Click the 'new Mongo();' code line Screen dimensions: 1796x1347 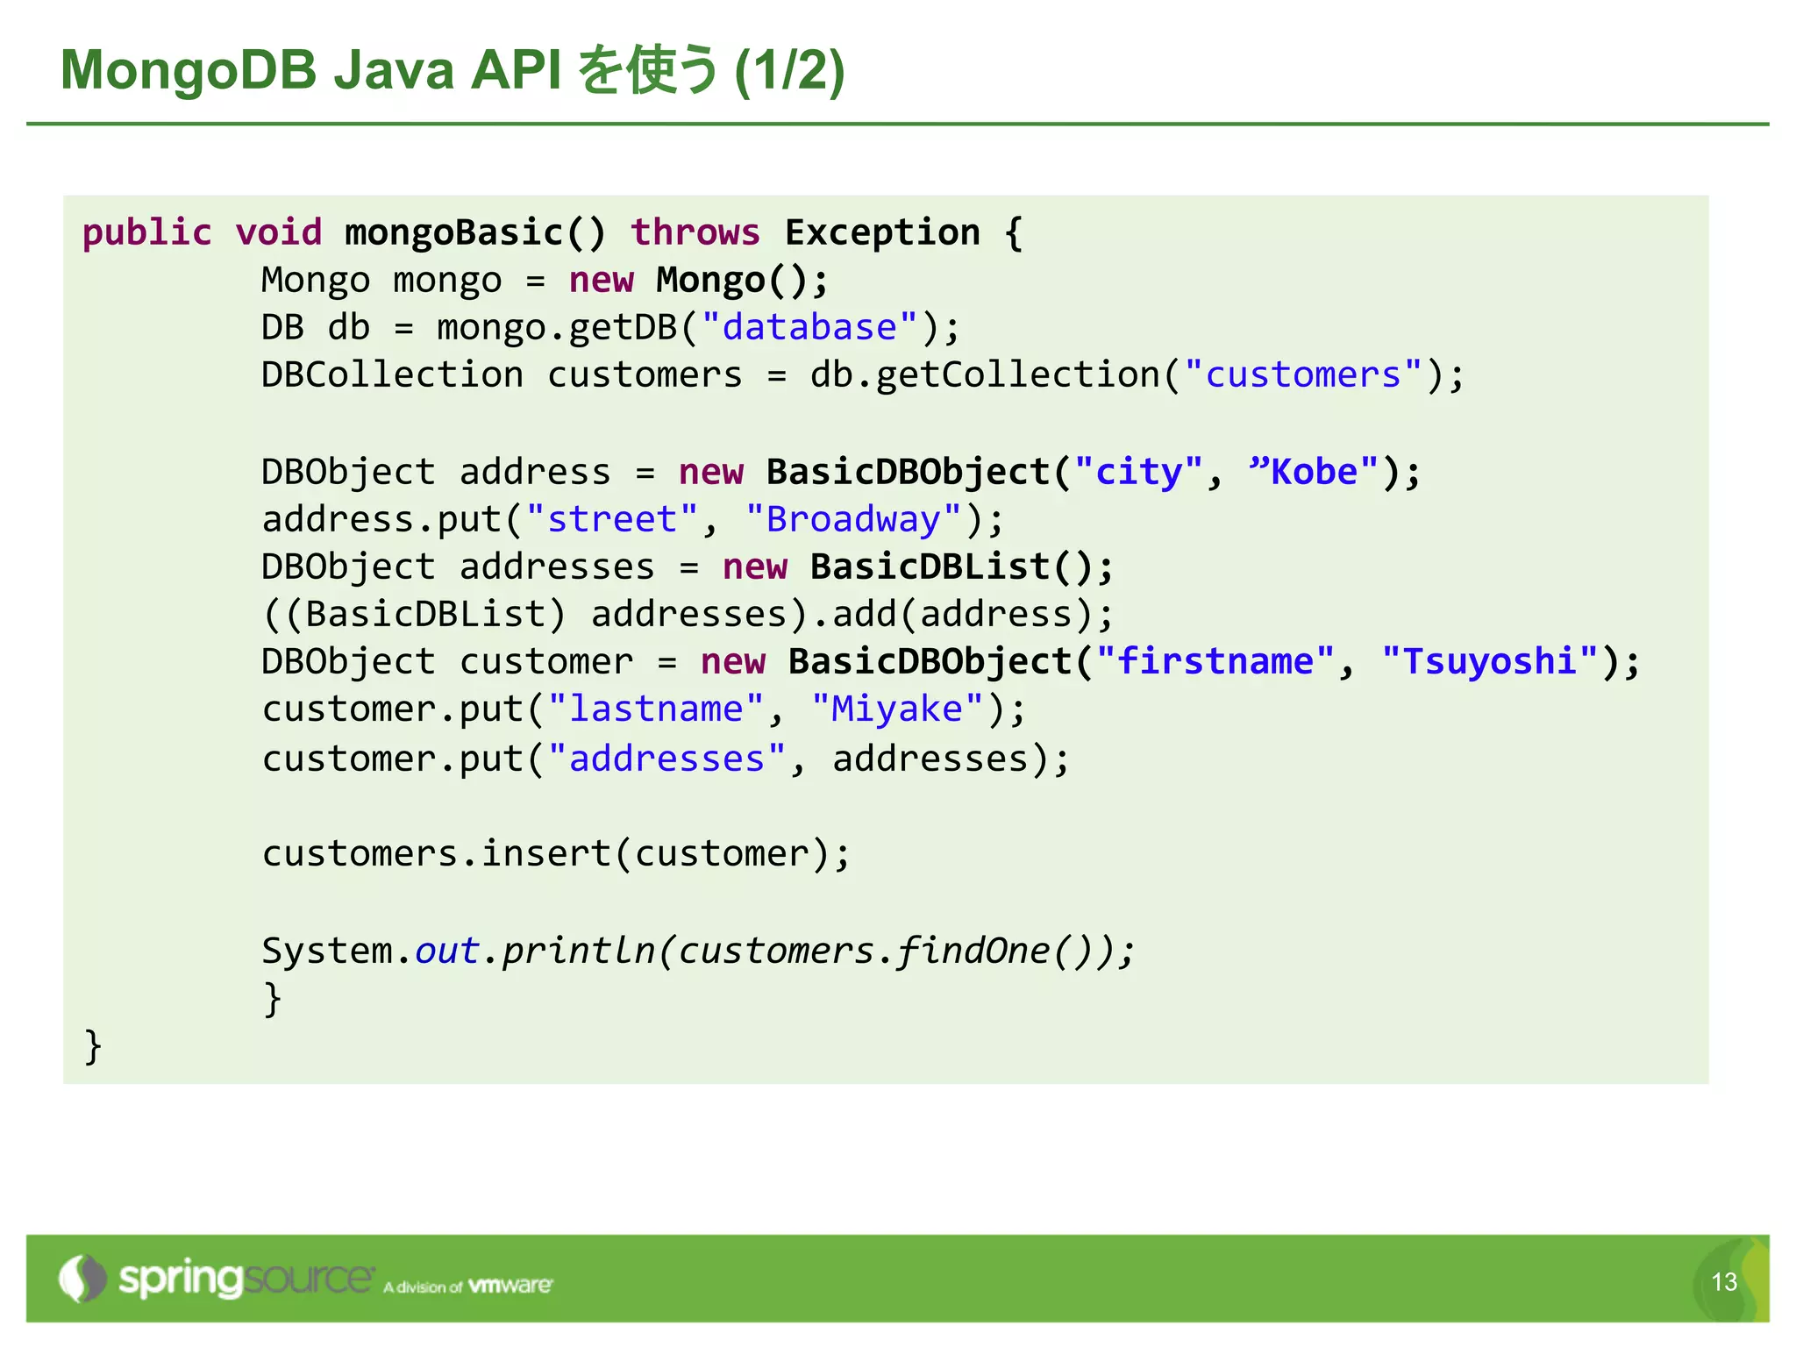(x=698, y=281)
